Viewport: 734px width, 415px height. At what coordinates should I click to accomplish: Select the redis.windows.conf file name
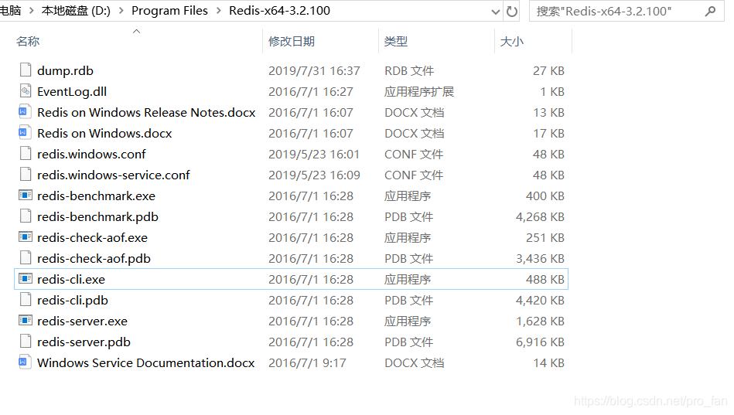[x=91, y=155]
